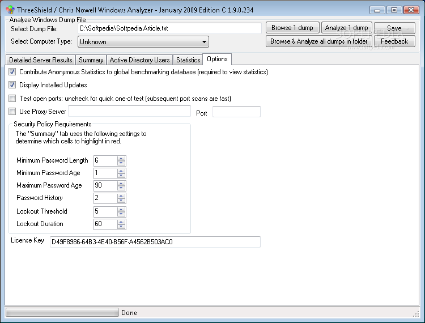Click the Lockout Duration number field

coord(106,224)
